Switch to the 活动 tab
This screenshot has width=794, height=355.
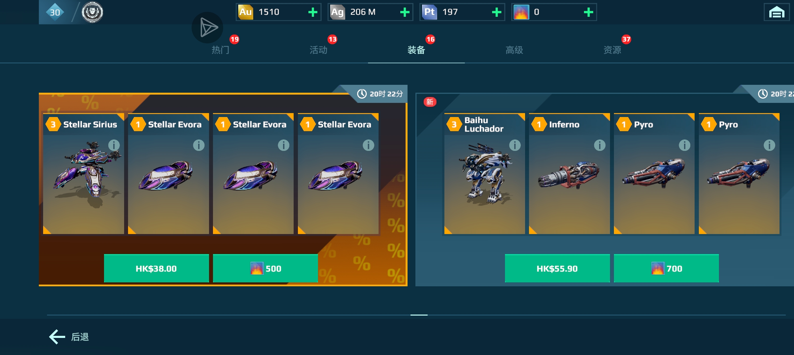coord(318,50)
